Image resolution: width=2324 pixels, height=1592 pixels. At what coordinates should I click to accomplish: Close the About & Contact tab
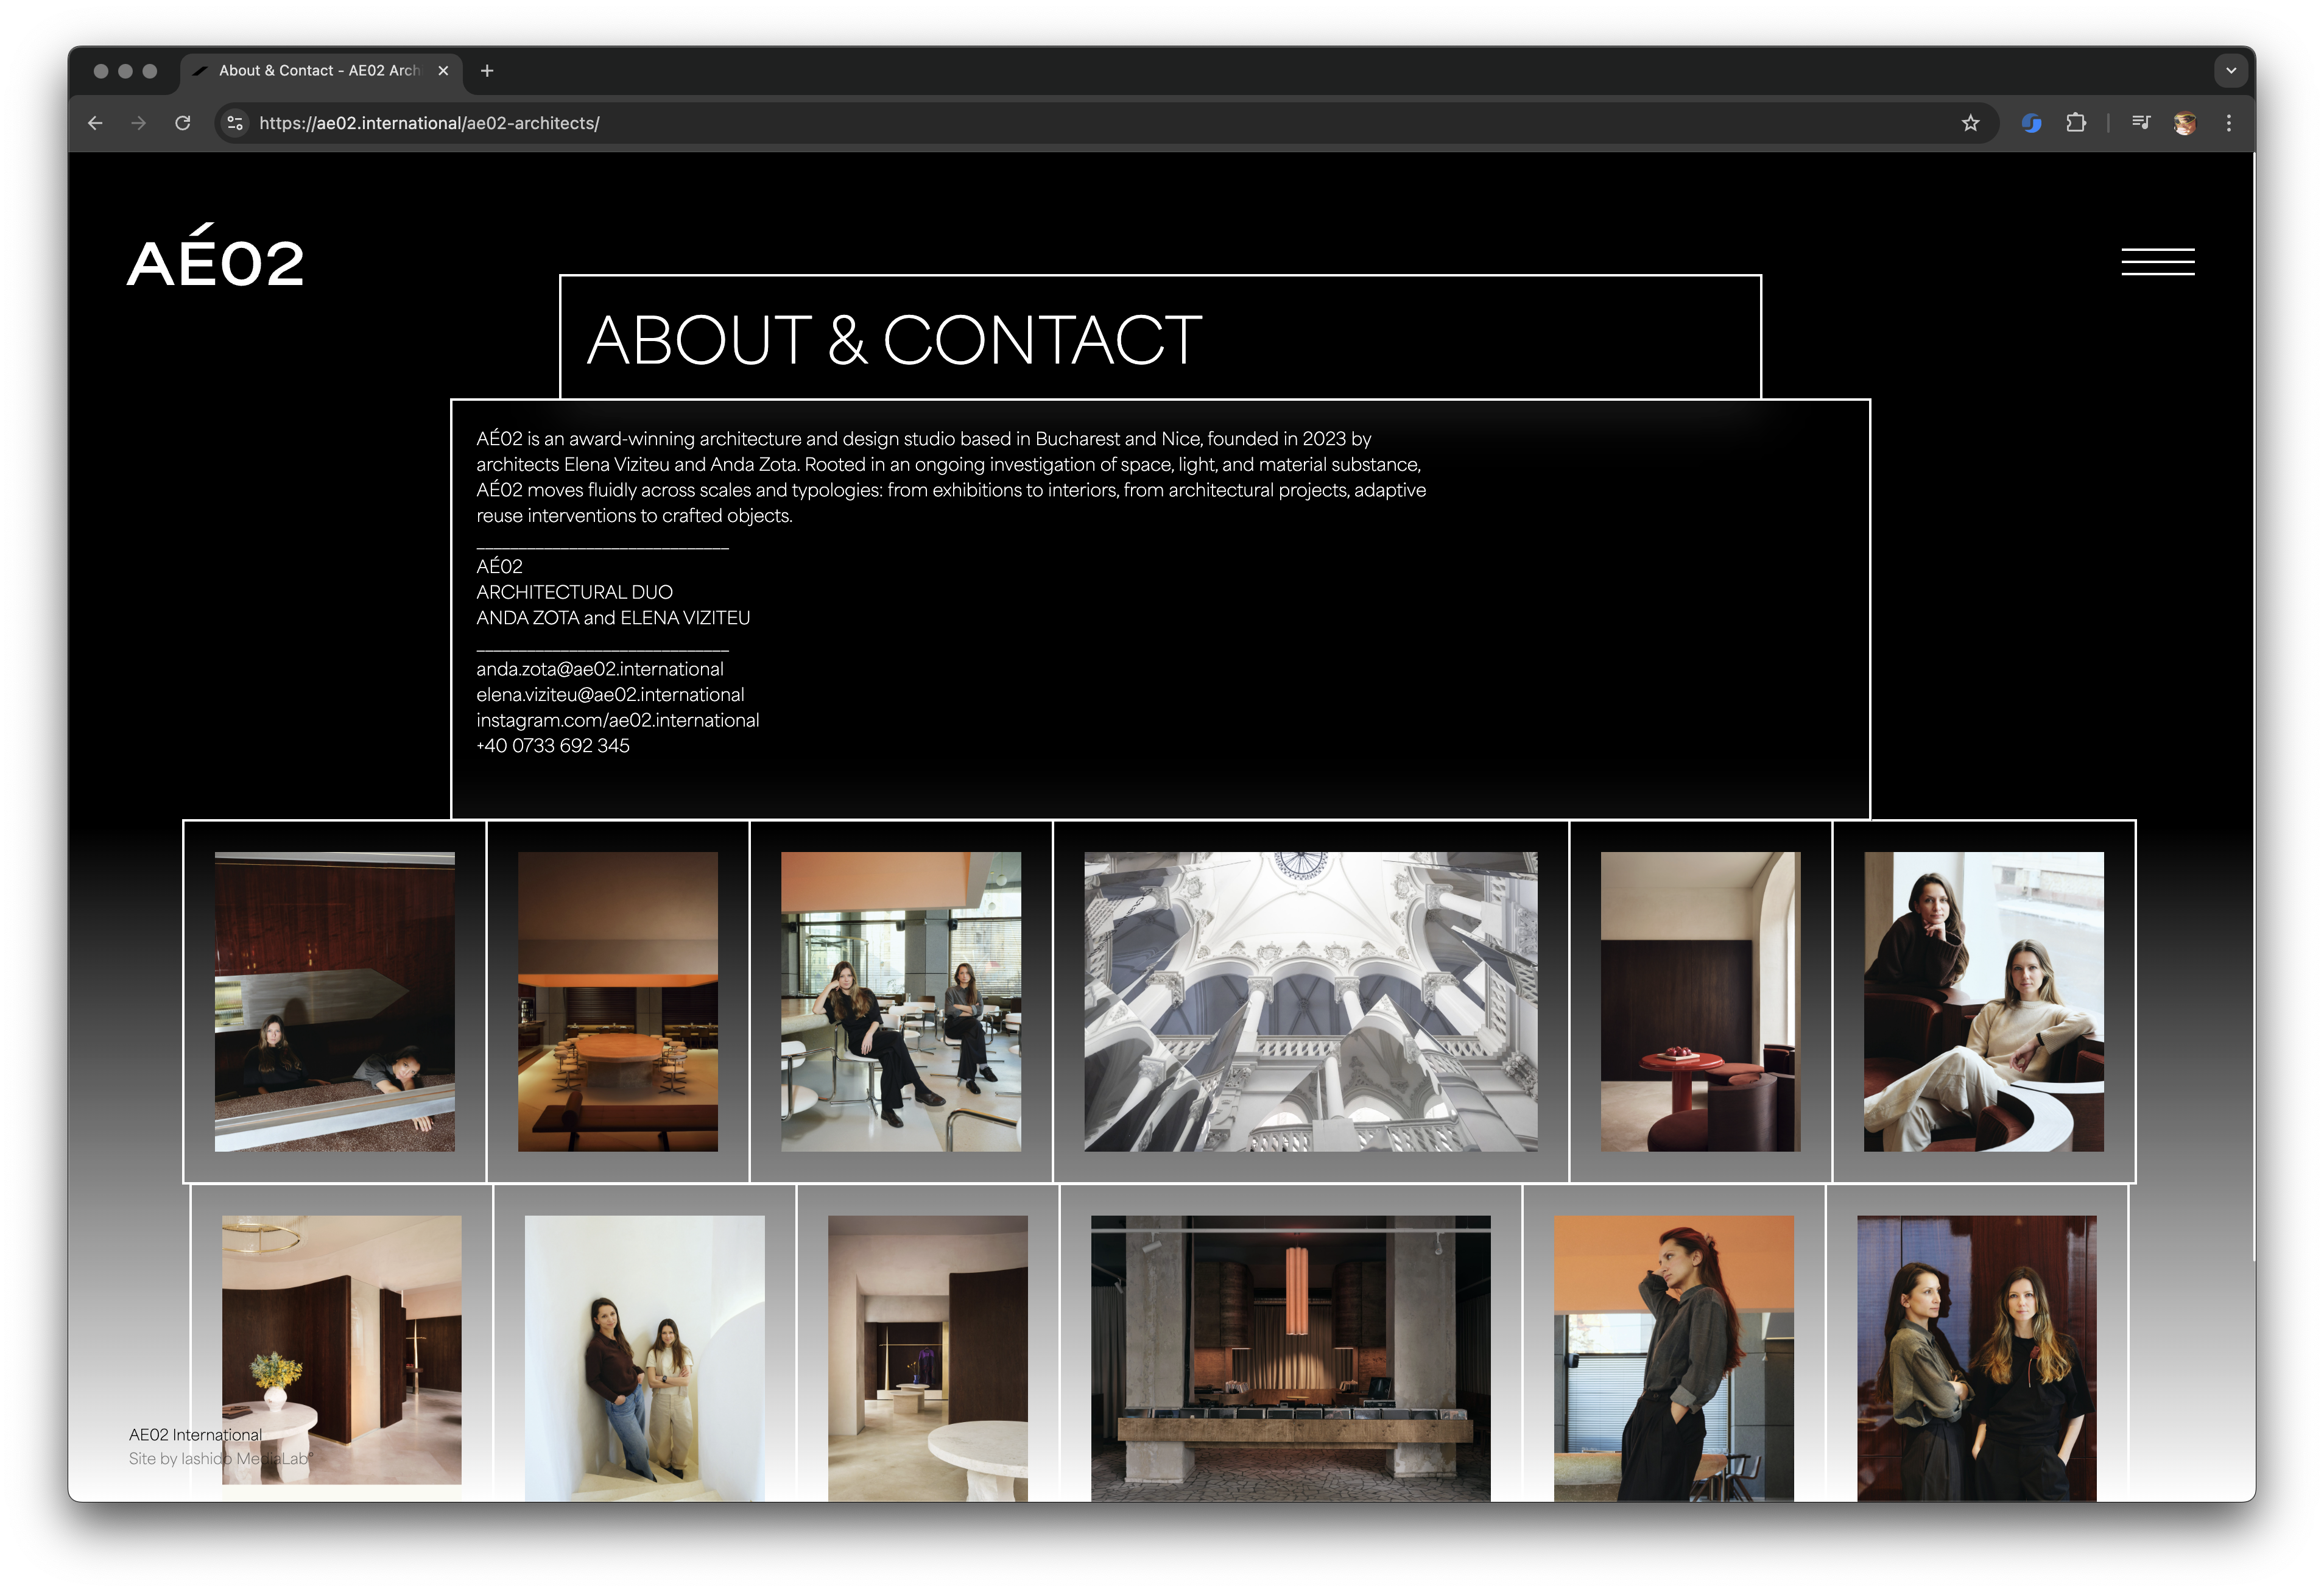click(443, 71)
